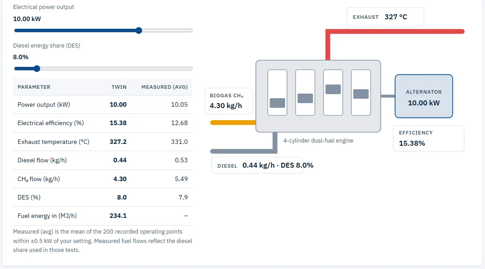Viewport: 485px width, 269px height.
Task: Click the PARAMETER column header
Action: pos(34,87)
